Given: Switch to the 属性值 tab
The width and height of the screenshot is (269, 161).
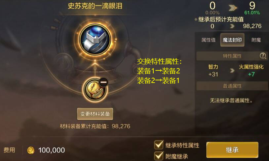Looking at the screenshot, I should (x=208, y=40).
